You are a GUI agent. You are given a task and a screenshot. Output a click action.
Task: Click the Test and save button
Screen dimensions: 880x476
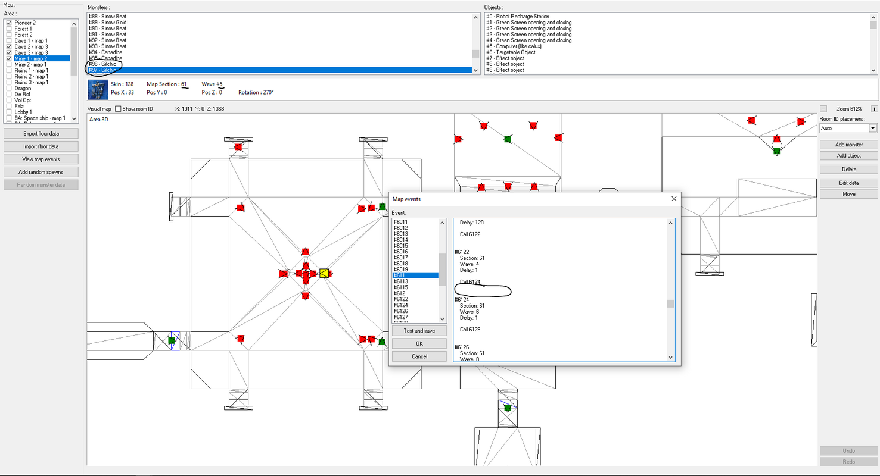pos(419,331)
